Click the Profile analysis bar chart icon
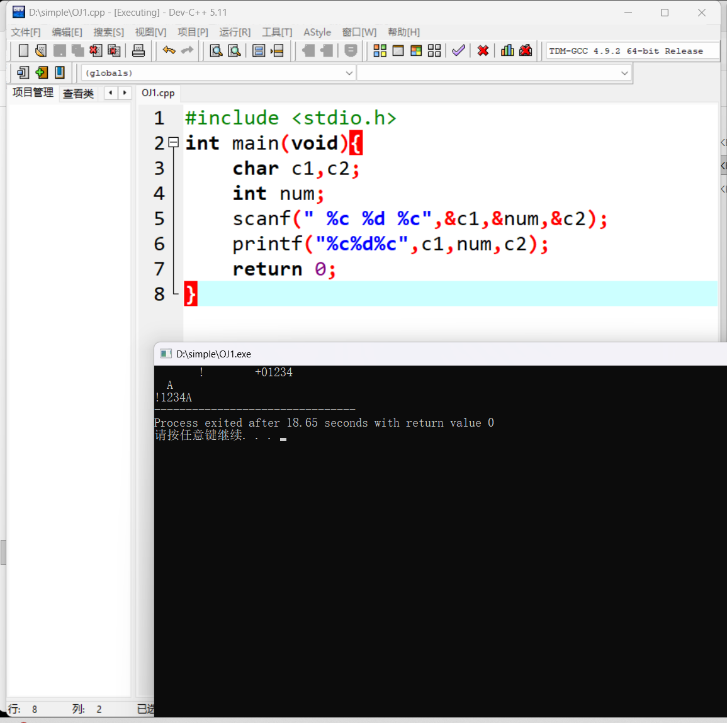Viewport: 727px width, 723px height. click(x=507, y=50)
